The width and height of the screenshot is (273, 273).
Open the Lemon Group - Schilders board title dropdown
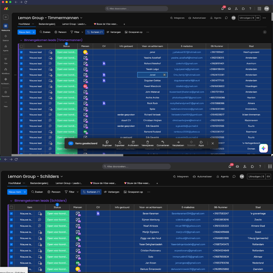[x=62, y=176]
